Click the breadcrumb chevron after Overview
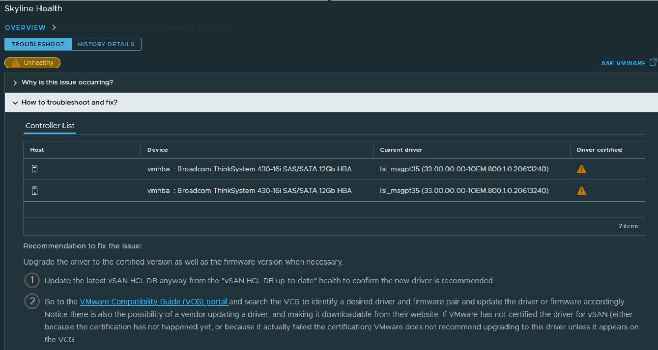Screen dimensions: 658x350 [x=54, y=27]
